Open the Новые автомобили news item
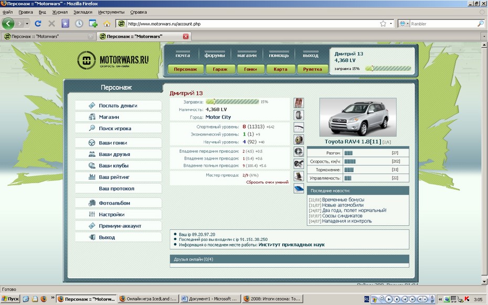This screenshot has width=488, height=305. pos(343,205)
